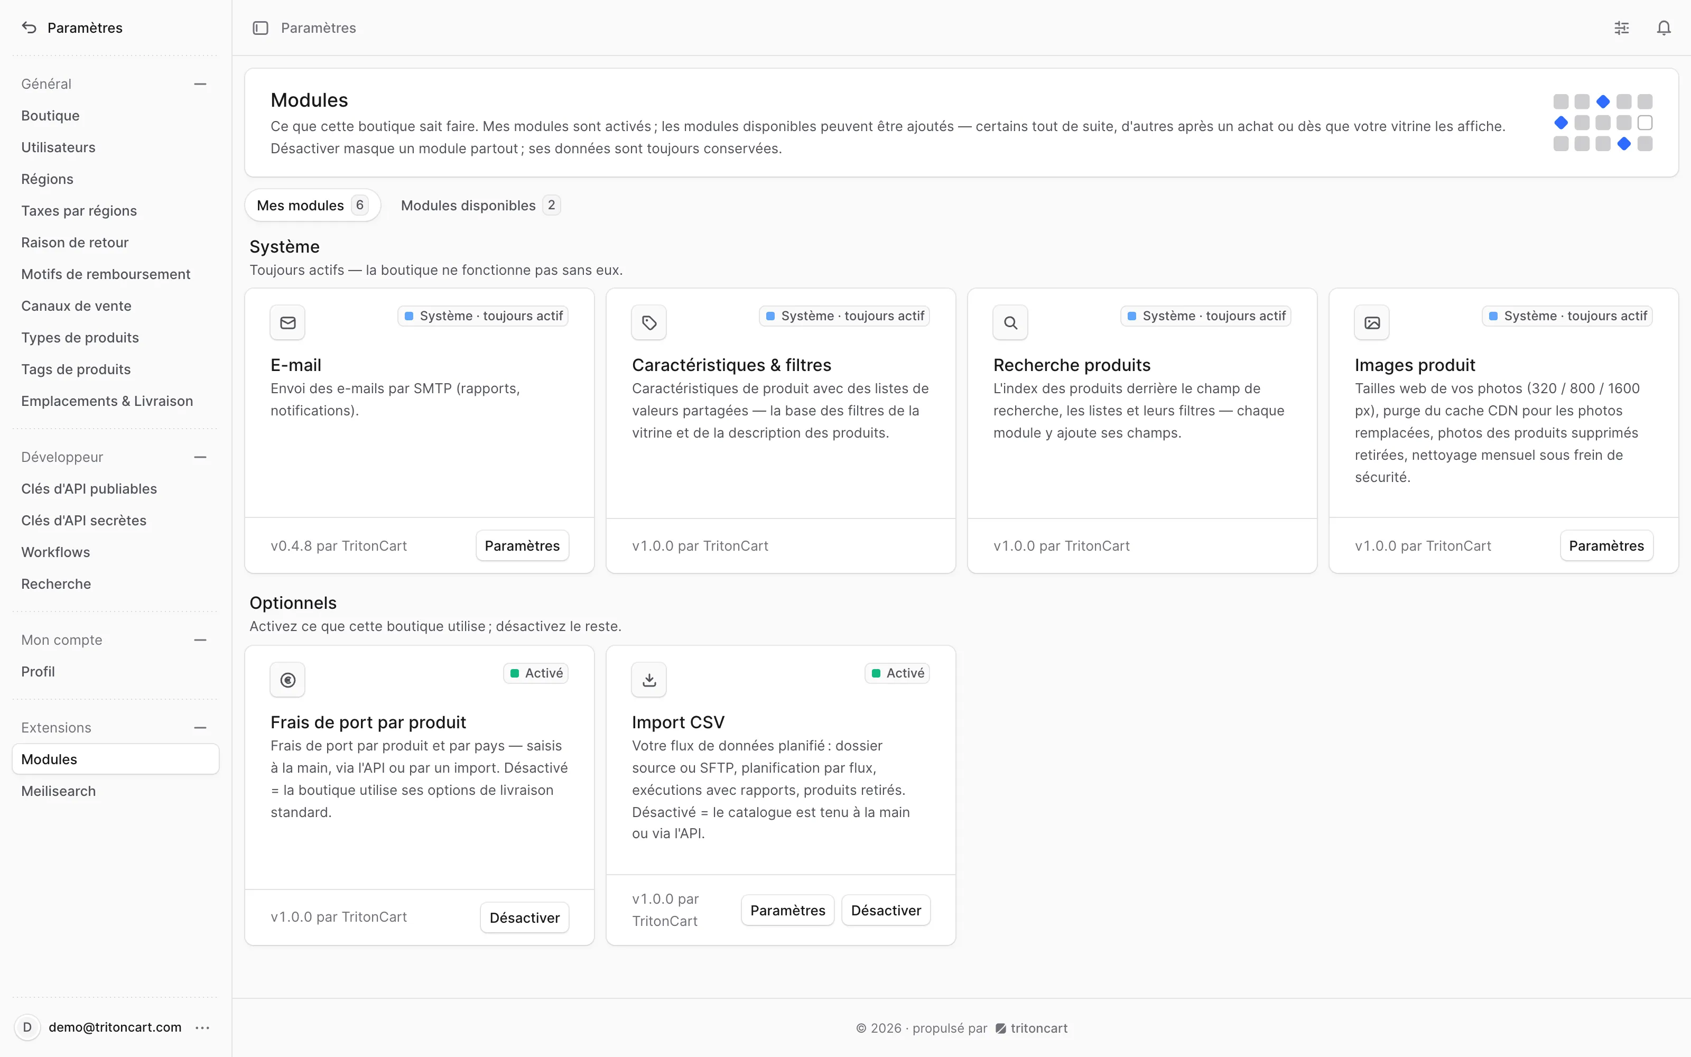Click the back arrow next to Paramètres
This screenshot has height=1057, width=1691.
[29, 28]
